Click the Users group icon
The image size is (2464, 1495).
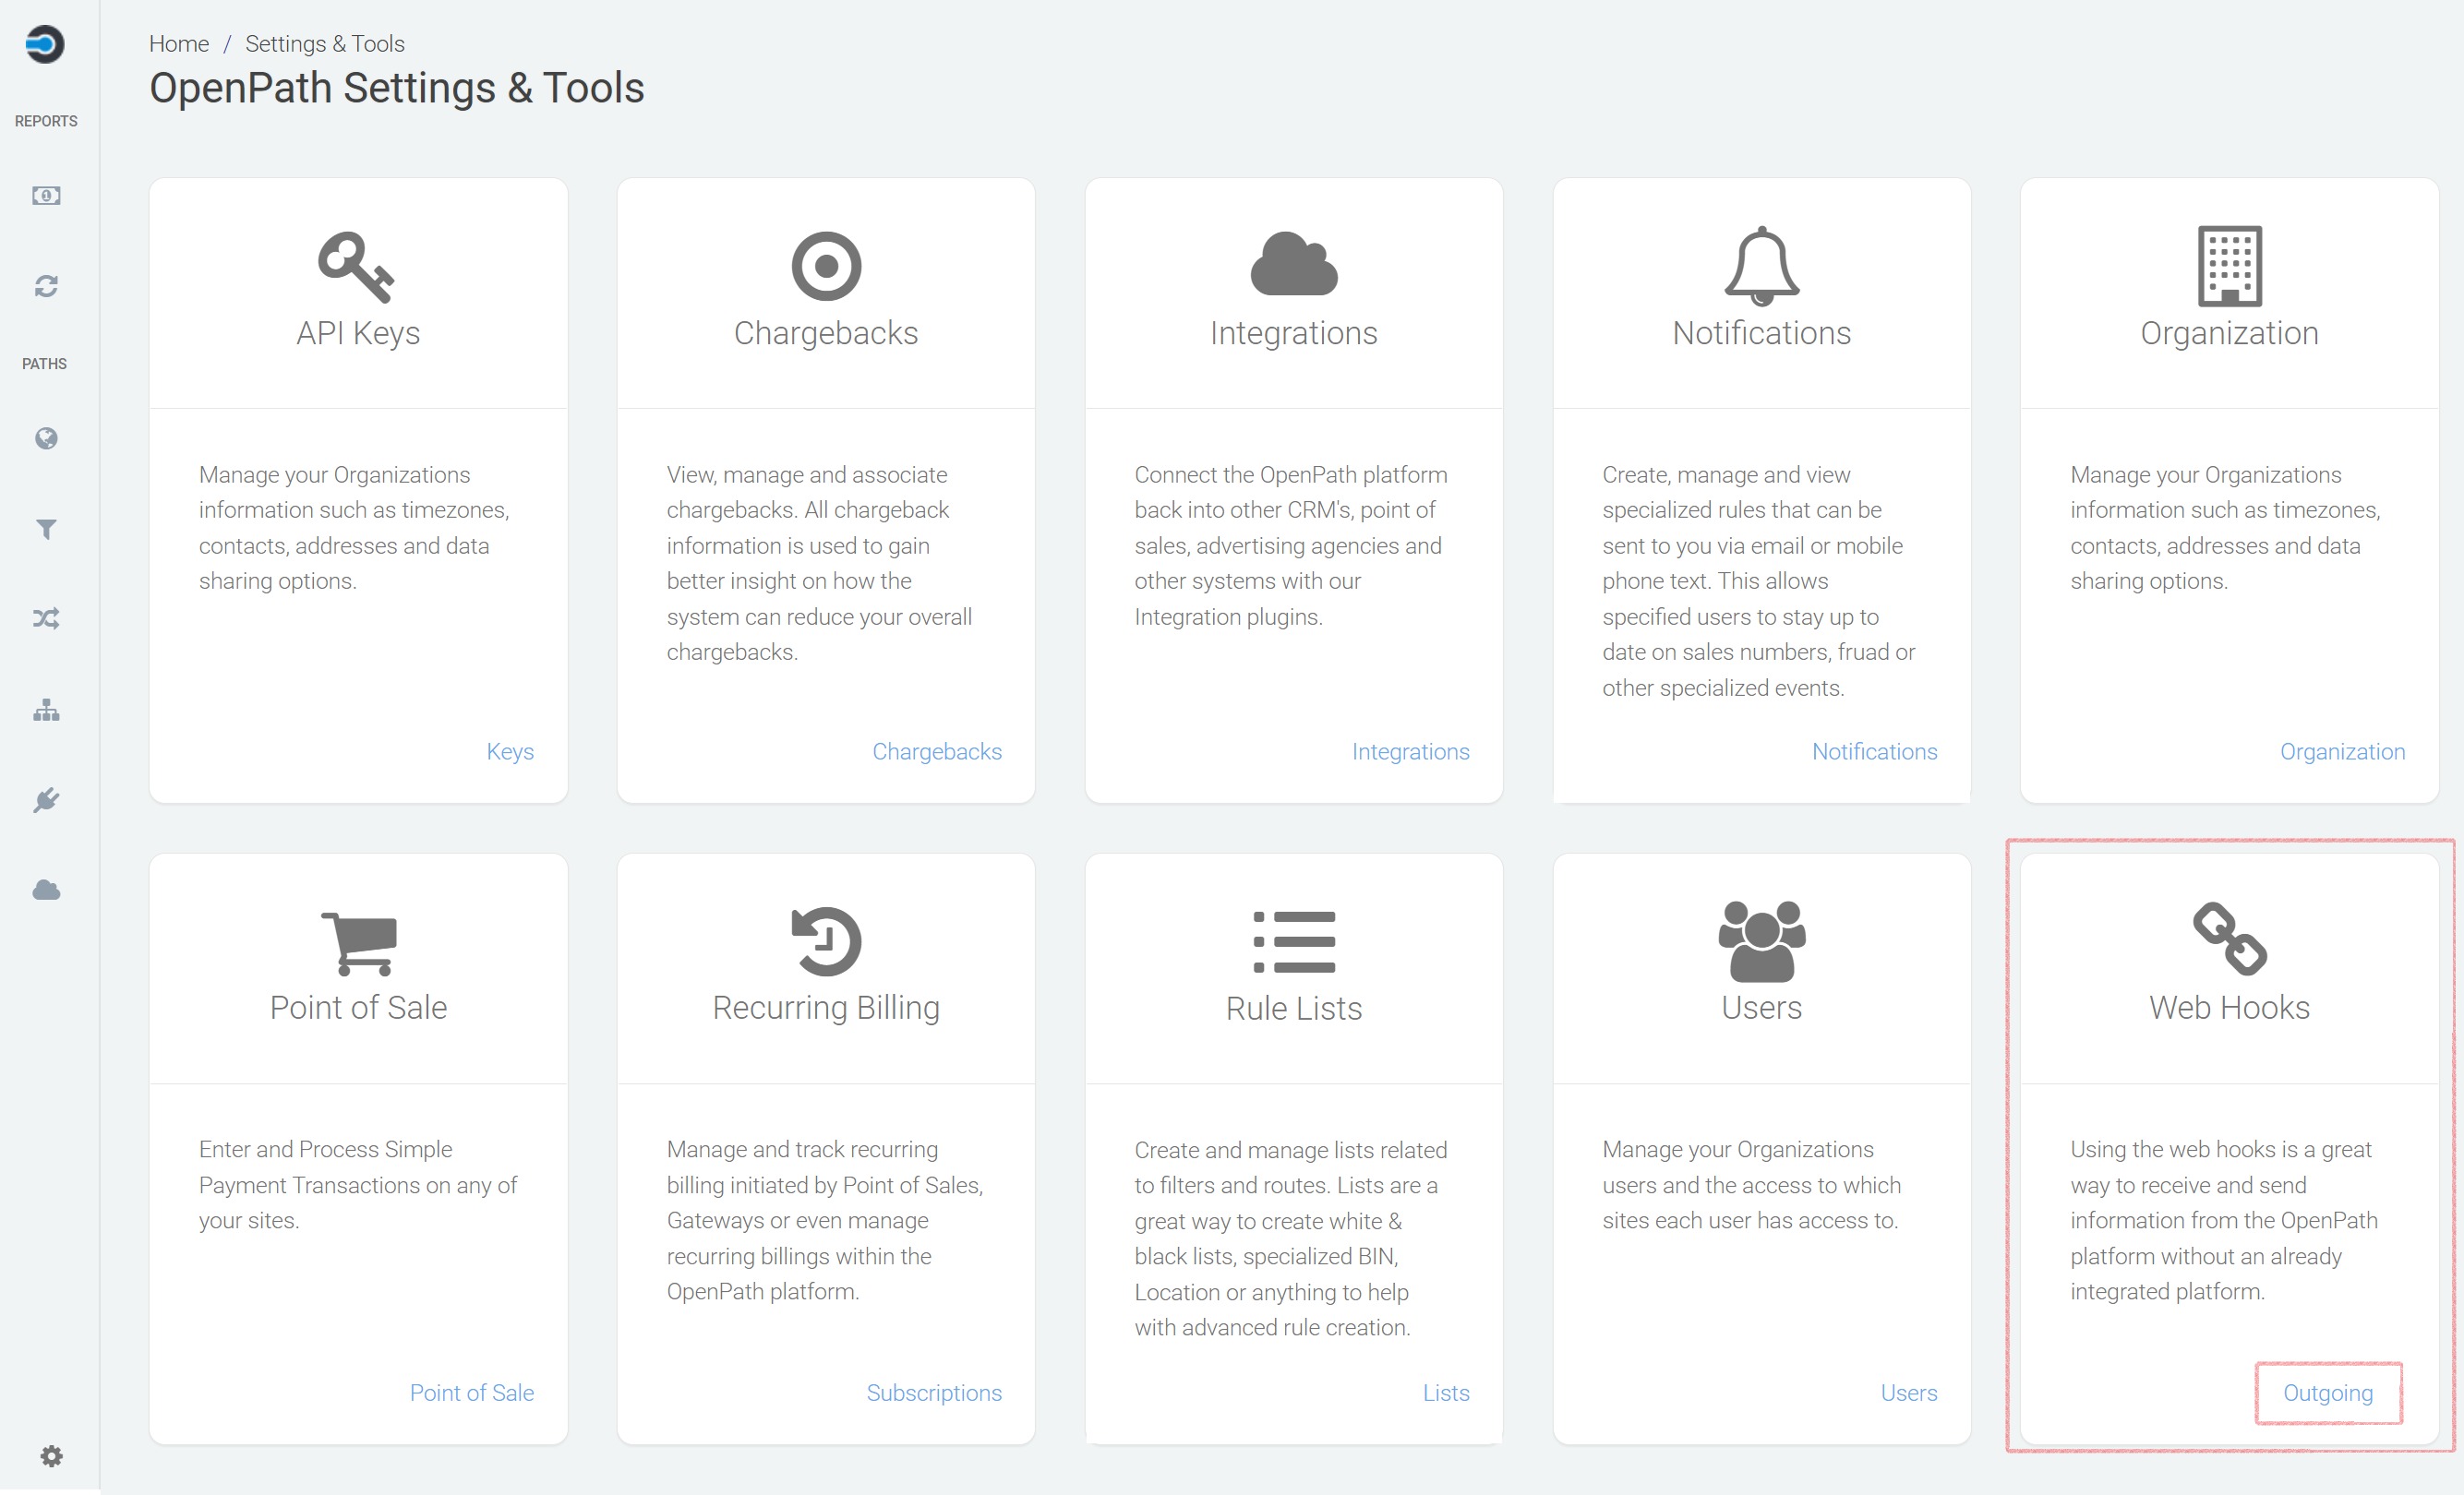(x=1762, y=941)
